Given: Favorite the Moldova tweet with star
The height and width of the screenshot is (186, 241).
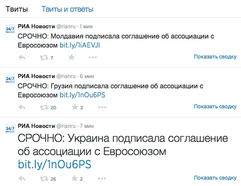Looking at the screenshot, I should (72, 57).
